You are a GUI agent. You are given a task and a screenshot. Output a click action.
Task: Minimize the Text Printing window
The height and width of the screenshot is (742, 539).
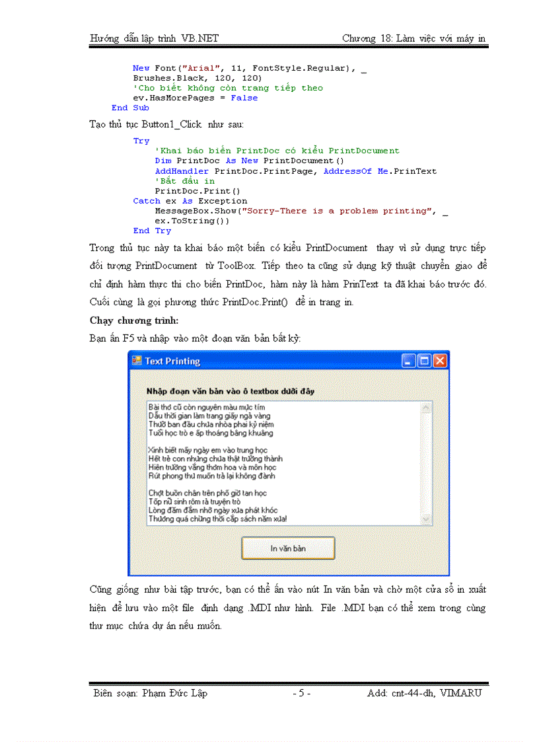tap(409, 361)
